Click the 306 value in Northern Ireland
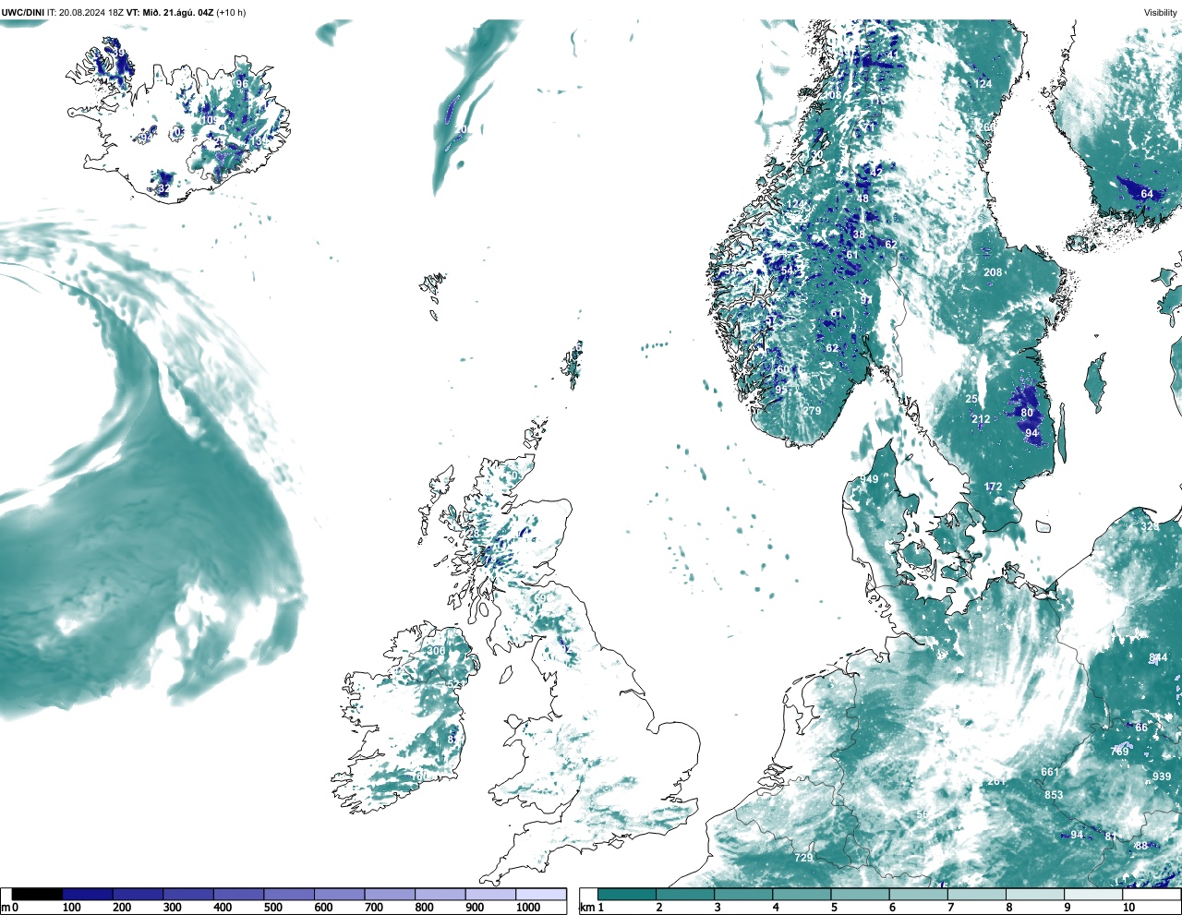This screenshot has height=915, width=1182. [436, 651]
